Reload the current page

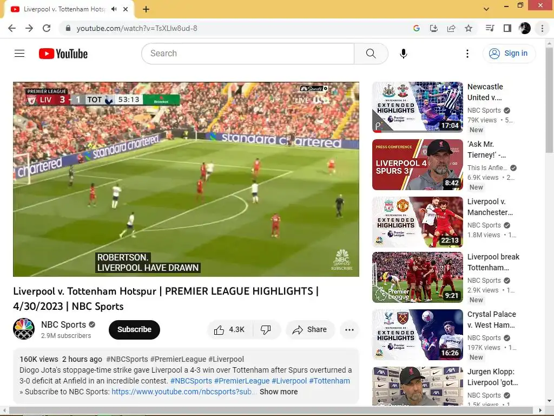pyautogui.click(x=47, y=28)
